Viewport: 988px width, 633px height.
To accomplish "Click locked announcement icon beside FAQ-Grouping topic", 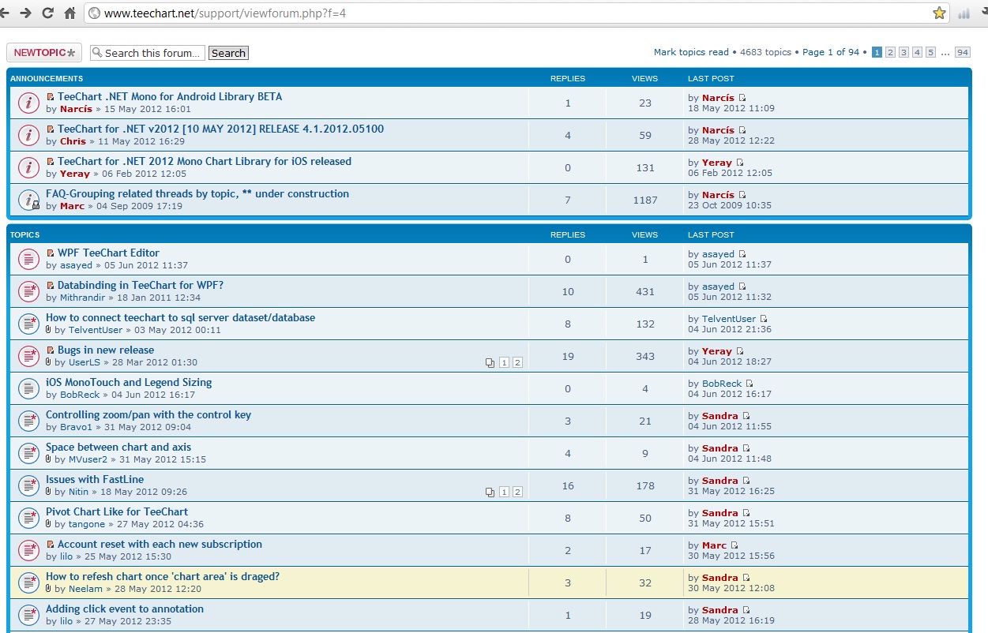I will (28, 200).
